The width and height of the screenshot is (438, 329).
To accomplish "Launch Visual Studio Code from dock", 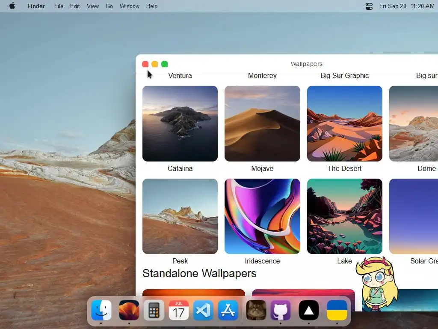I will (203, 310).
